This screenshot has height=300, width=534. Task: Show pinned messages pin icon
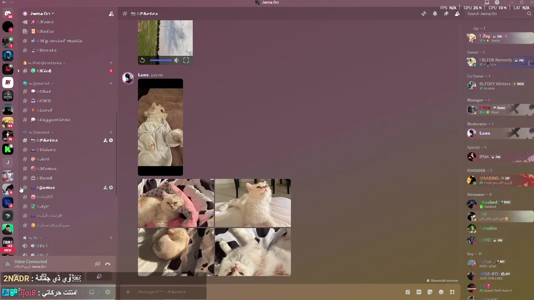(446, 14)
